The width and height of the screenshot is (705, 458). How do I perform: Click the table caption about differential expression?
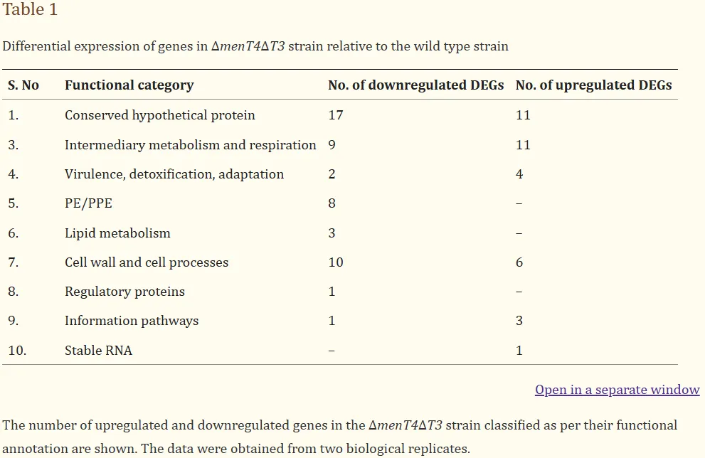[255, 47]
